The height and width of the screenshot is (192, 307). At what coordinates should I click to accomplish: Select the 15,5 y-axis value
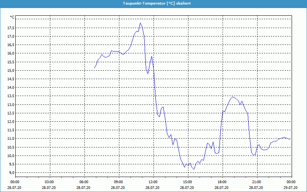[11, 62]
